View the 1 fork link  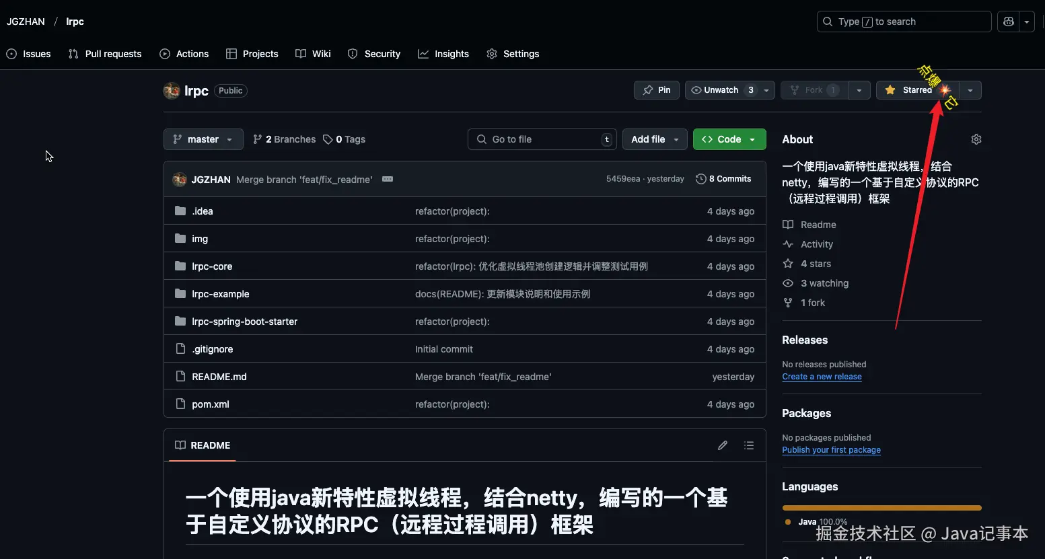[x=804, y=303]
